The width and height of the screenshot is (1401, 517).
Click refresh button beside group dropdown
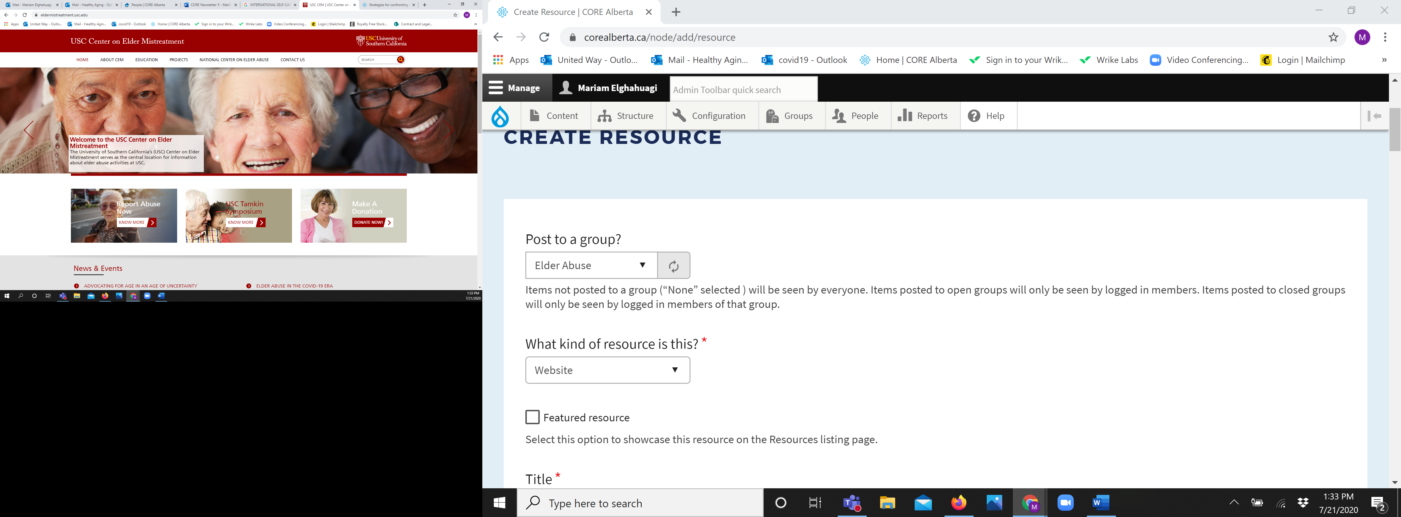pyautogui.click(x=673, y=266)
